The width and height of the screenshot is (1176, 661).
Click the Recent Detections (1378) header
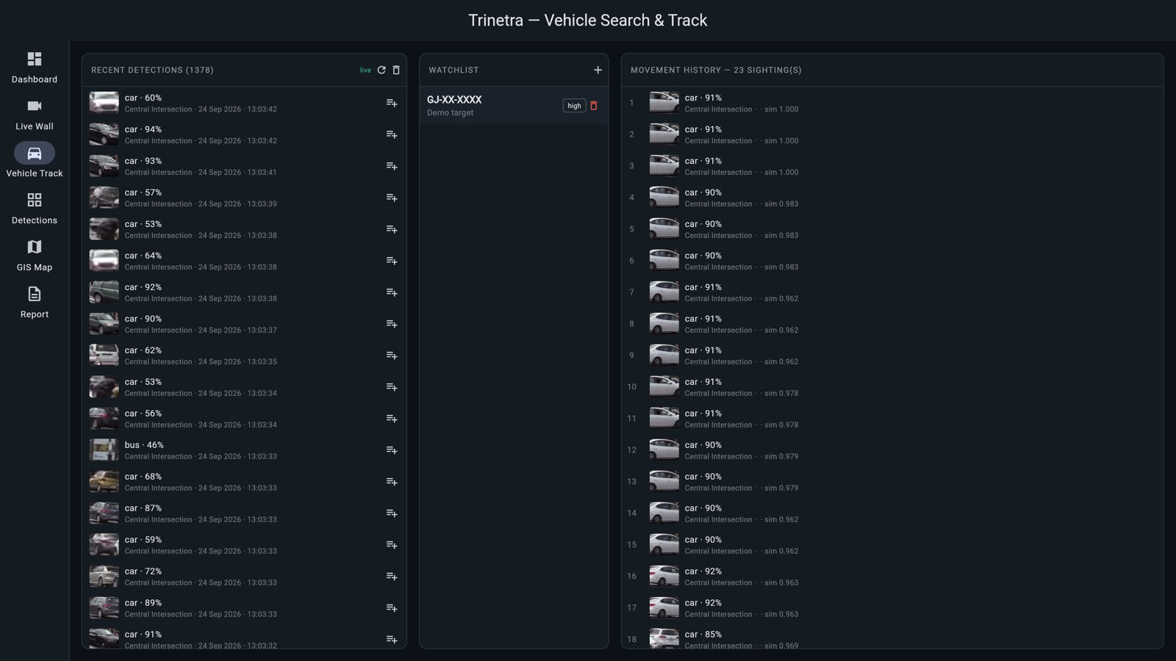click(x=152, y=70)
